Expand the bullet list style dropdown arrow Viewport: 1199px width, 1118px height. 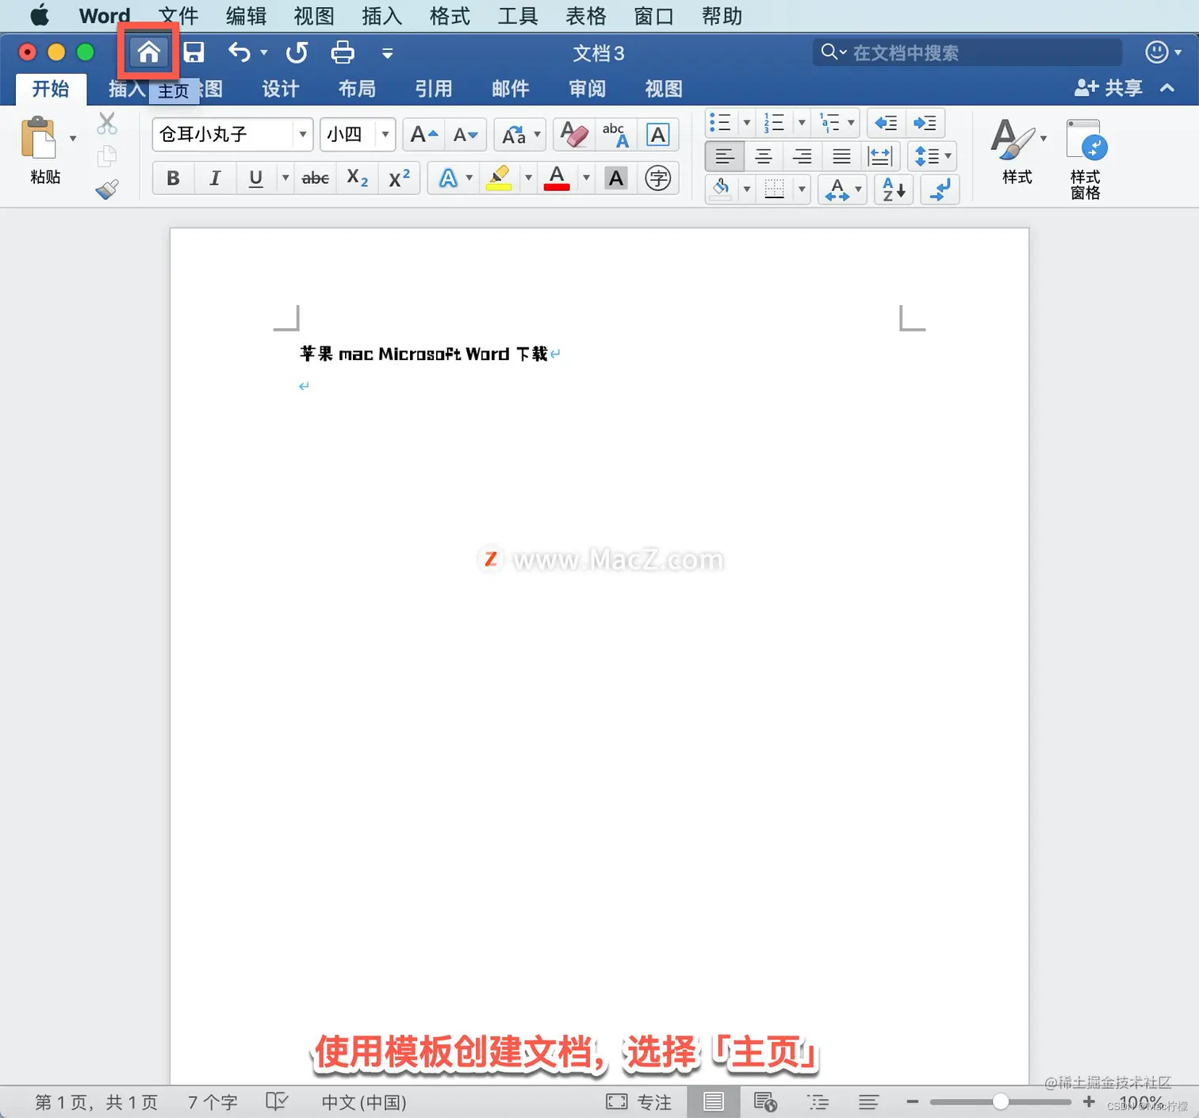746,123
